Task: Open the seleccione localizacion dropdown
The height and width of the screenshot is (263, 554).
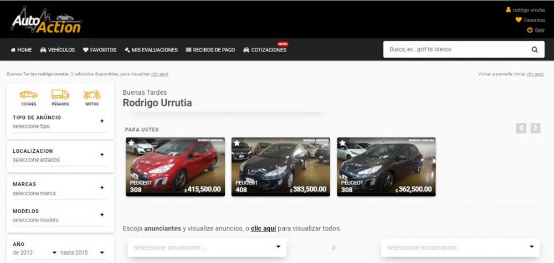Action: 460,247
